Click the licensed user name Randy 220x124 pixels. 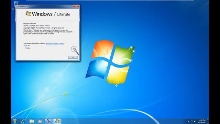(27, 48)
